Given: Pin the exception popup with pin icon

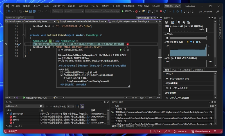Looking at the screenshot, I should coord(124,50).
